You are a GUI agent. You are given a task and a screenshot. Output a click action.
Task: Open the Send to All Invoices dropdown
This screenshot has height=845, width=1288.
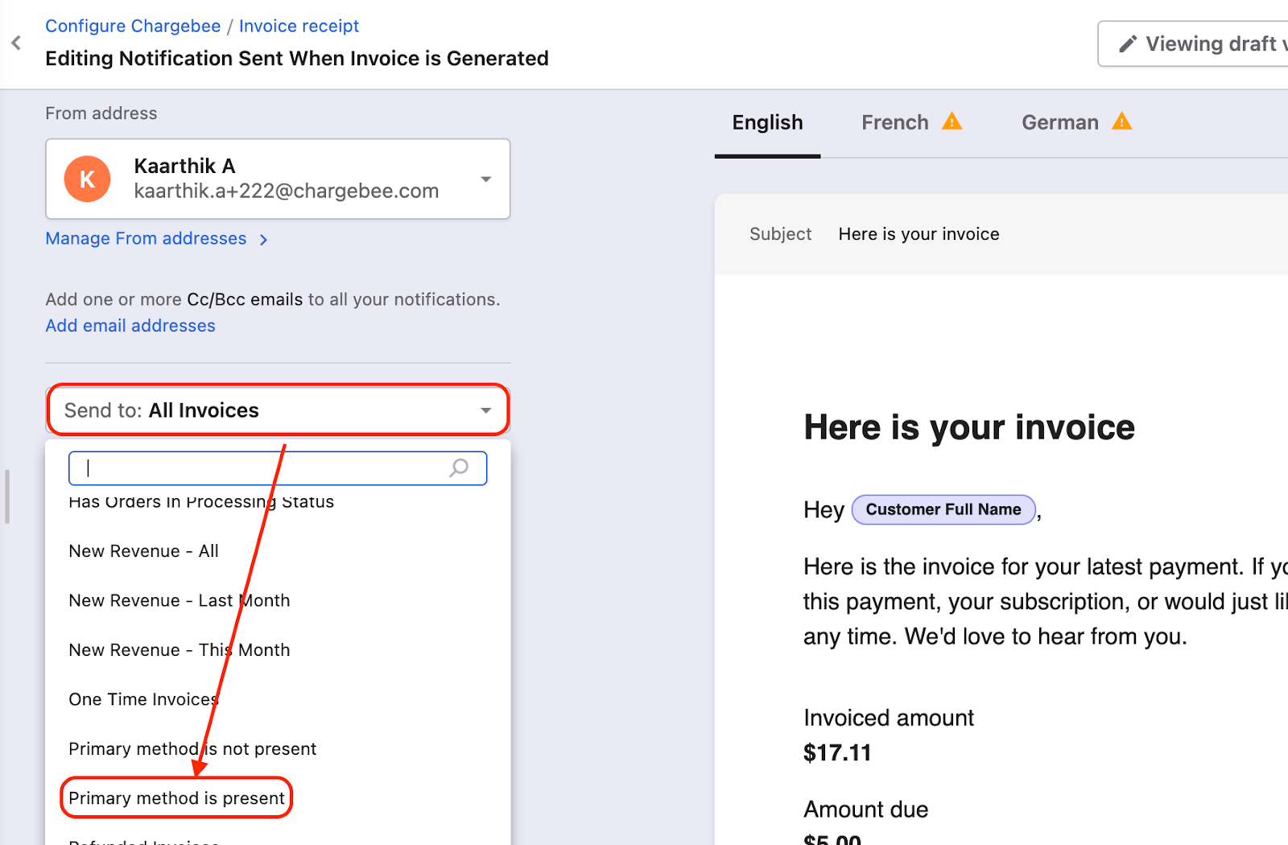pos(278,410)
